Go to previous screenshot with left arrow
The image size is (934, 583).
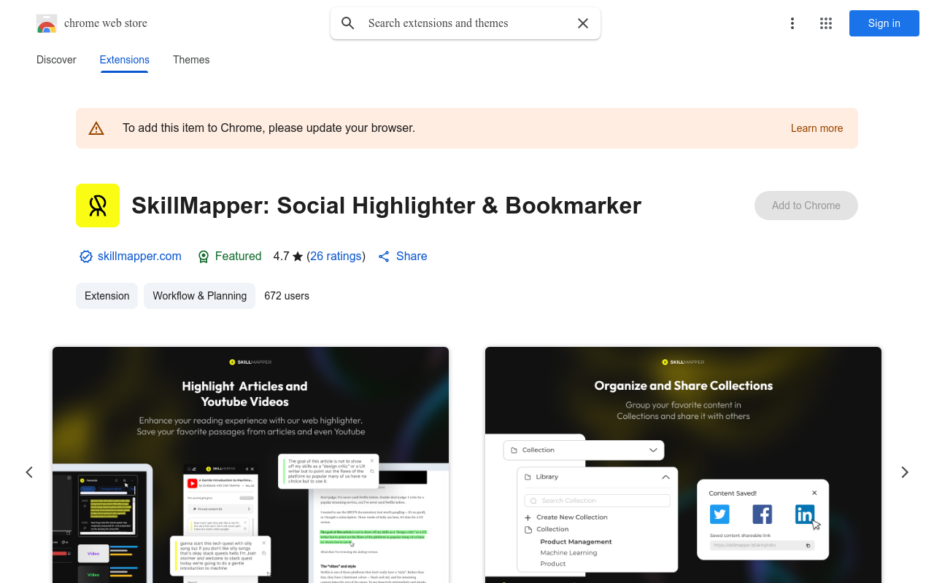(29, 472)
